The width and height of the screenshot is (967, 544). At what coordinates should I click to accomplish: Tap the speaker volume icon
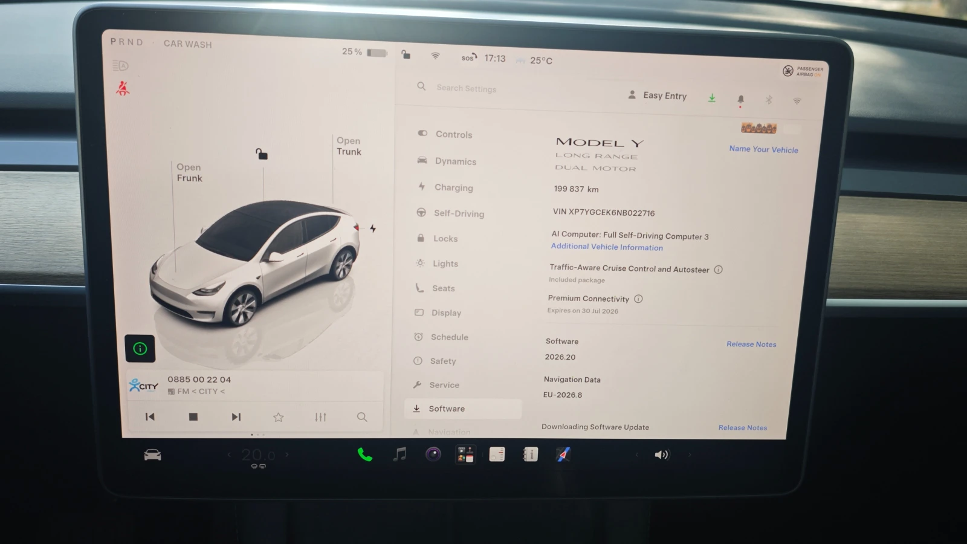(x=662, y=455)
